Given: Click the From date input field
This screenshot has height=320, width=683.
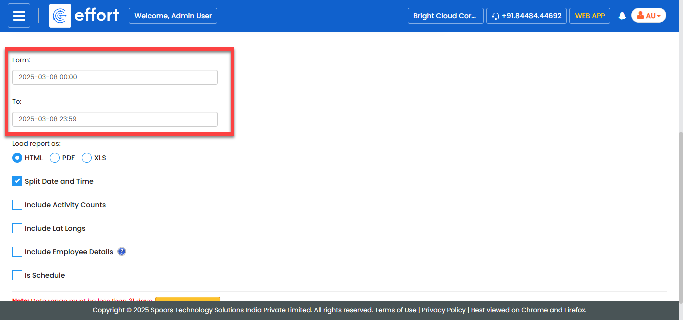Looking at the screenshot, I should coord(115,77).
